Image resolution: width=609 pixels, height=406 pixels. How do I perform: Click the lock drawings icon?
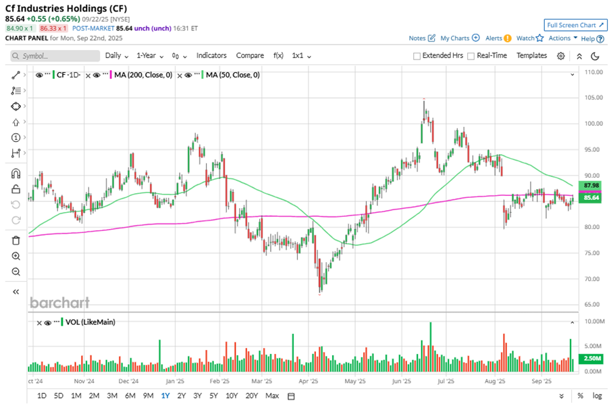[16, 189]
